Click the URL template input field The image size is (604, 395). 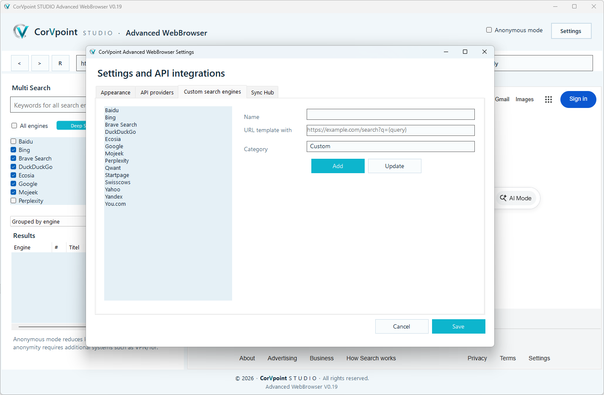pos(391,130)
